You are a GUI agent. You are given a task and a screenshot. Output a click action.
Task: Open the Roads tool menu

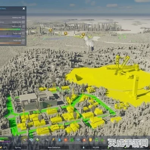point(47,140)
